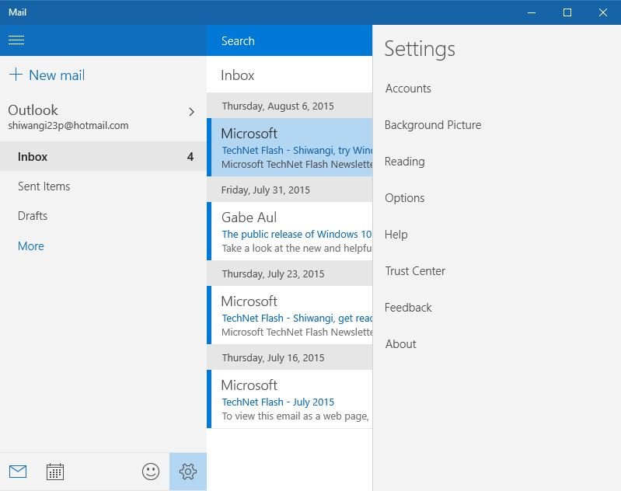
Task: Open Help in Settings
Action: click(x=396, y=235)
